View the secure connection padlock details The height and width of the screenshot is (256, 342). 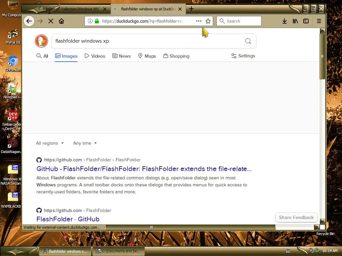point(97,21)
